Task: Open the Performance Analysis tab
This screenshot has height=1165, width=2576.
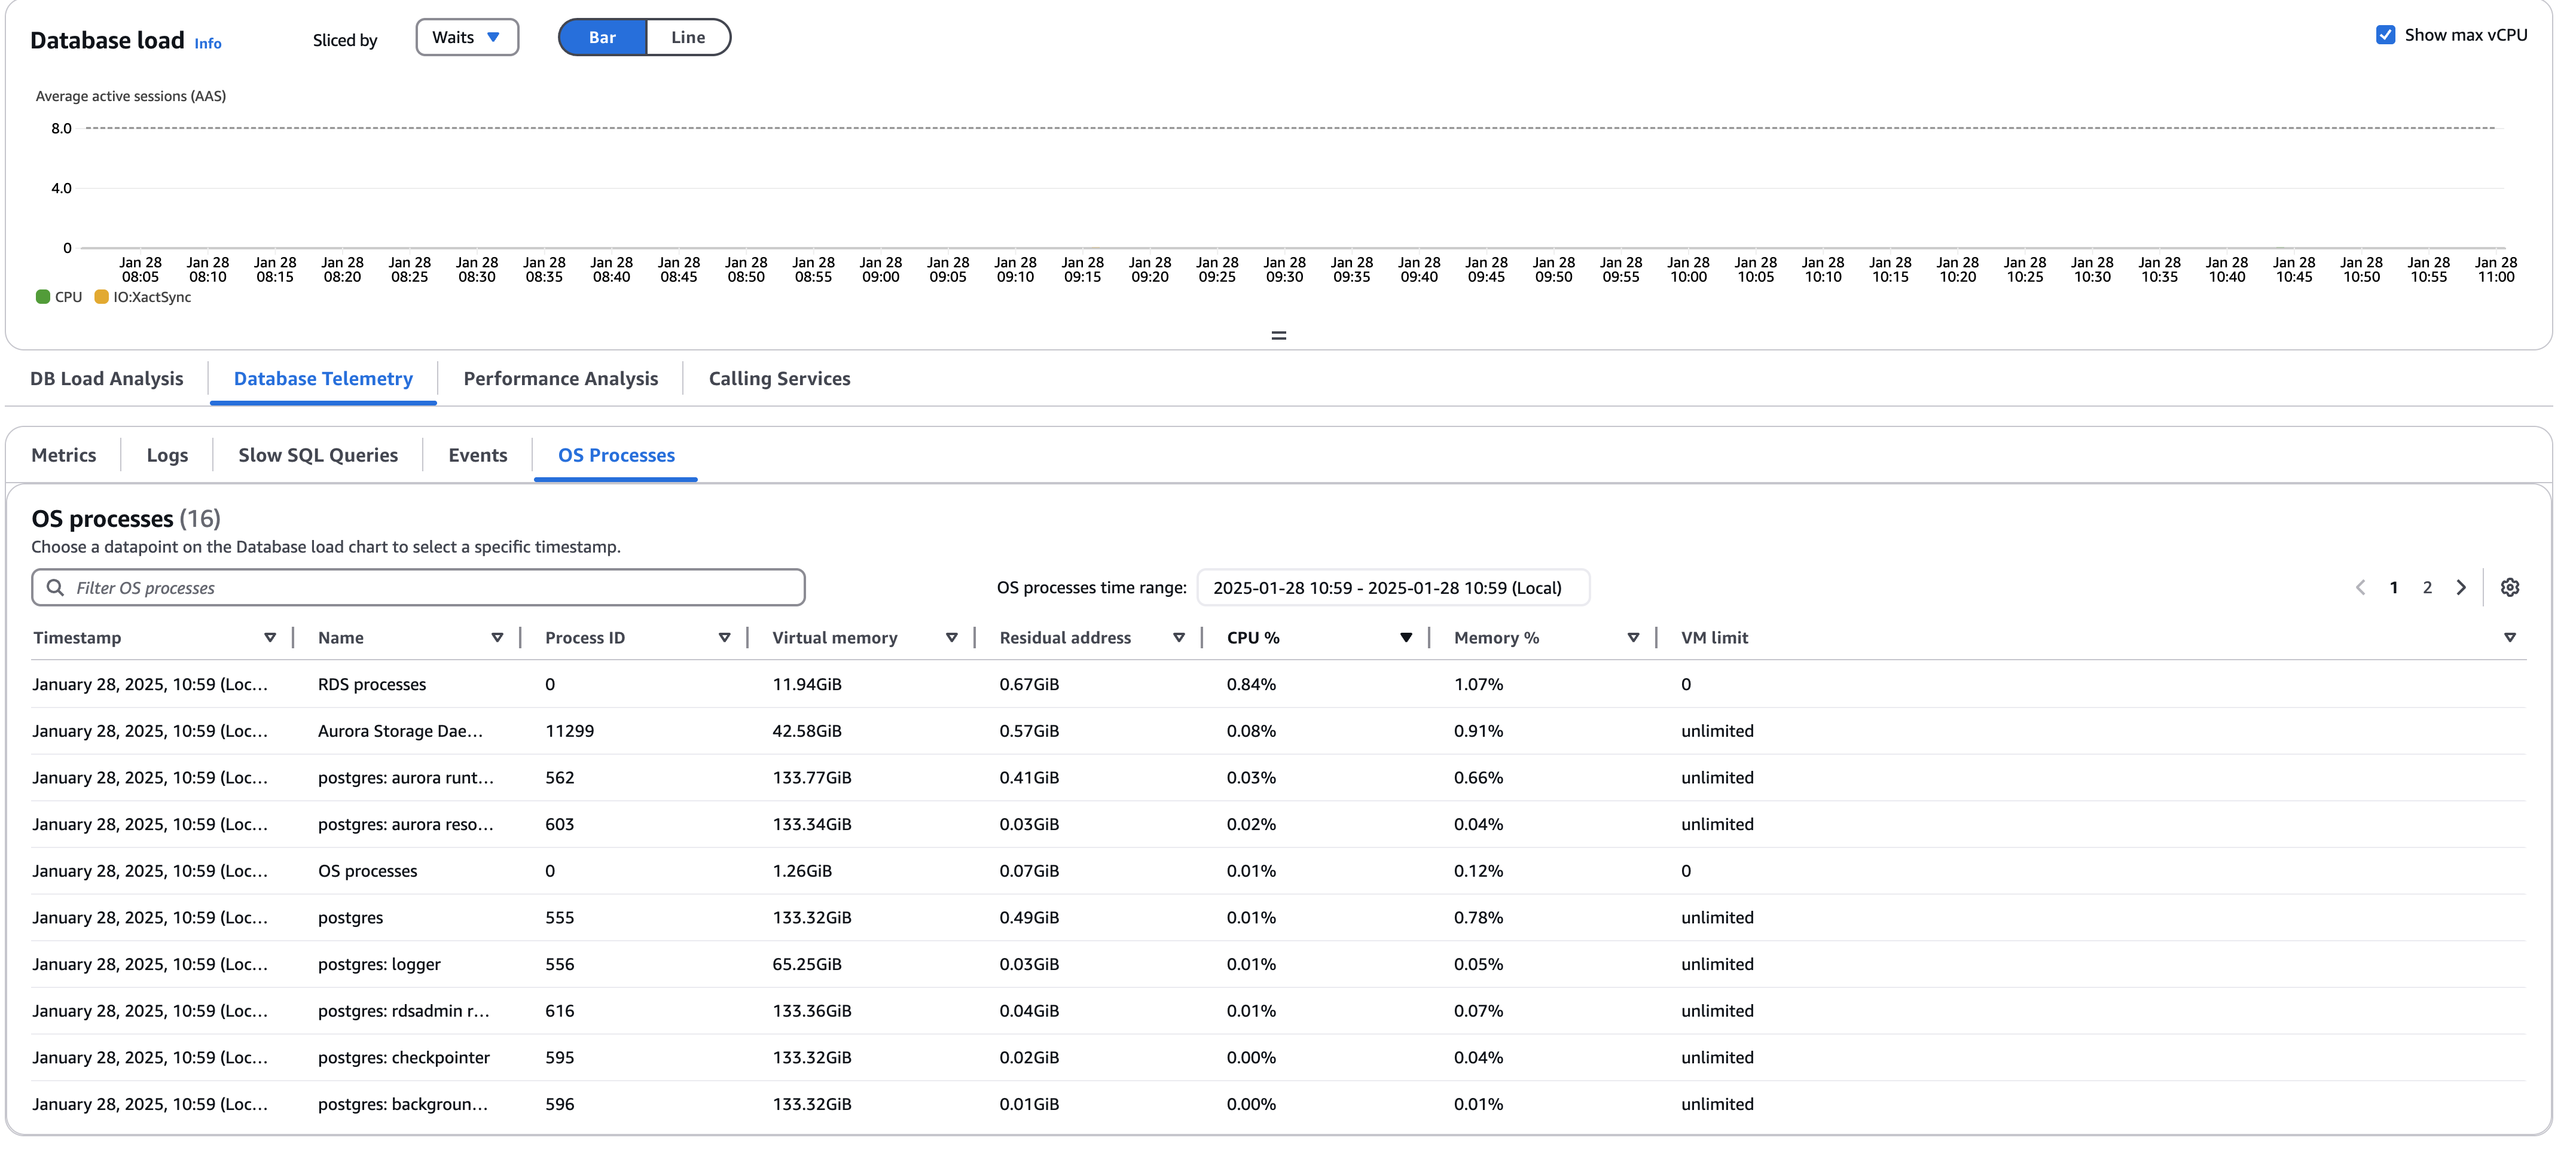Action: (x=560, y=379)
